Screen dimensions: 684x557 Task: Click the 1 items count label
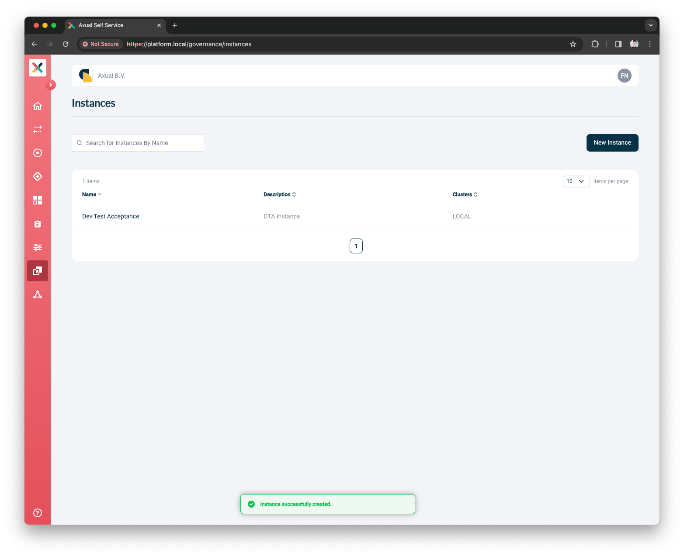point(91,181)
